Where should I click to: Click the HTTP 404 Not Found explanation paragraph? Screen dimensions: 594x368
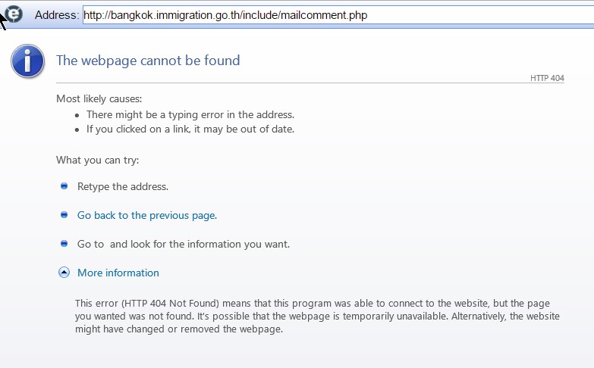pyautogui.click(x=317, y=317)
